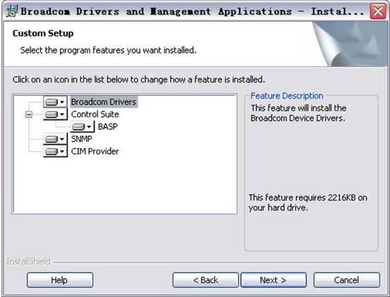Image resolution: width=390 pixels, height=297 pixels.
Task: Click the Next button
Action: pyautogui.click(x=274, y=280)
